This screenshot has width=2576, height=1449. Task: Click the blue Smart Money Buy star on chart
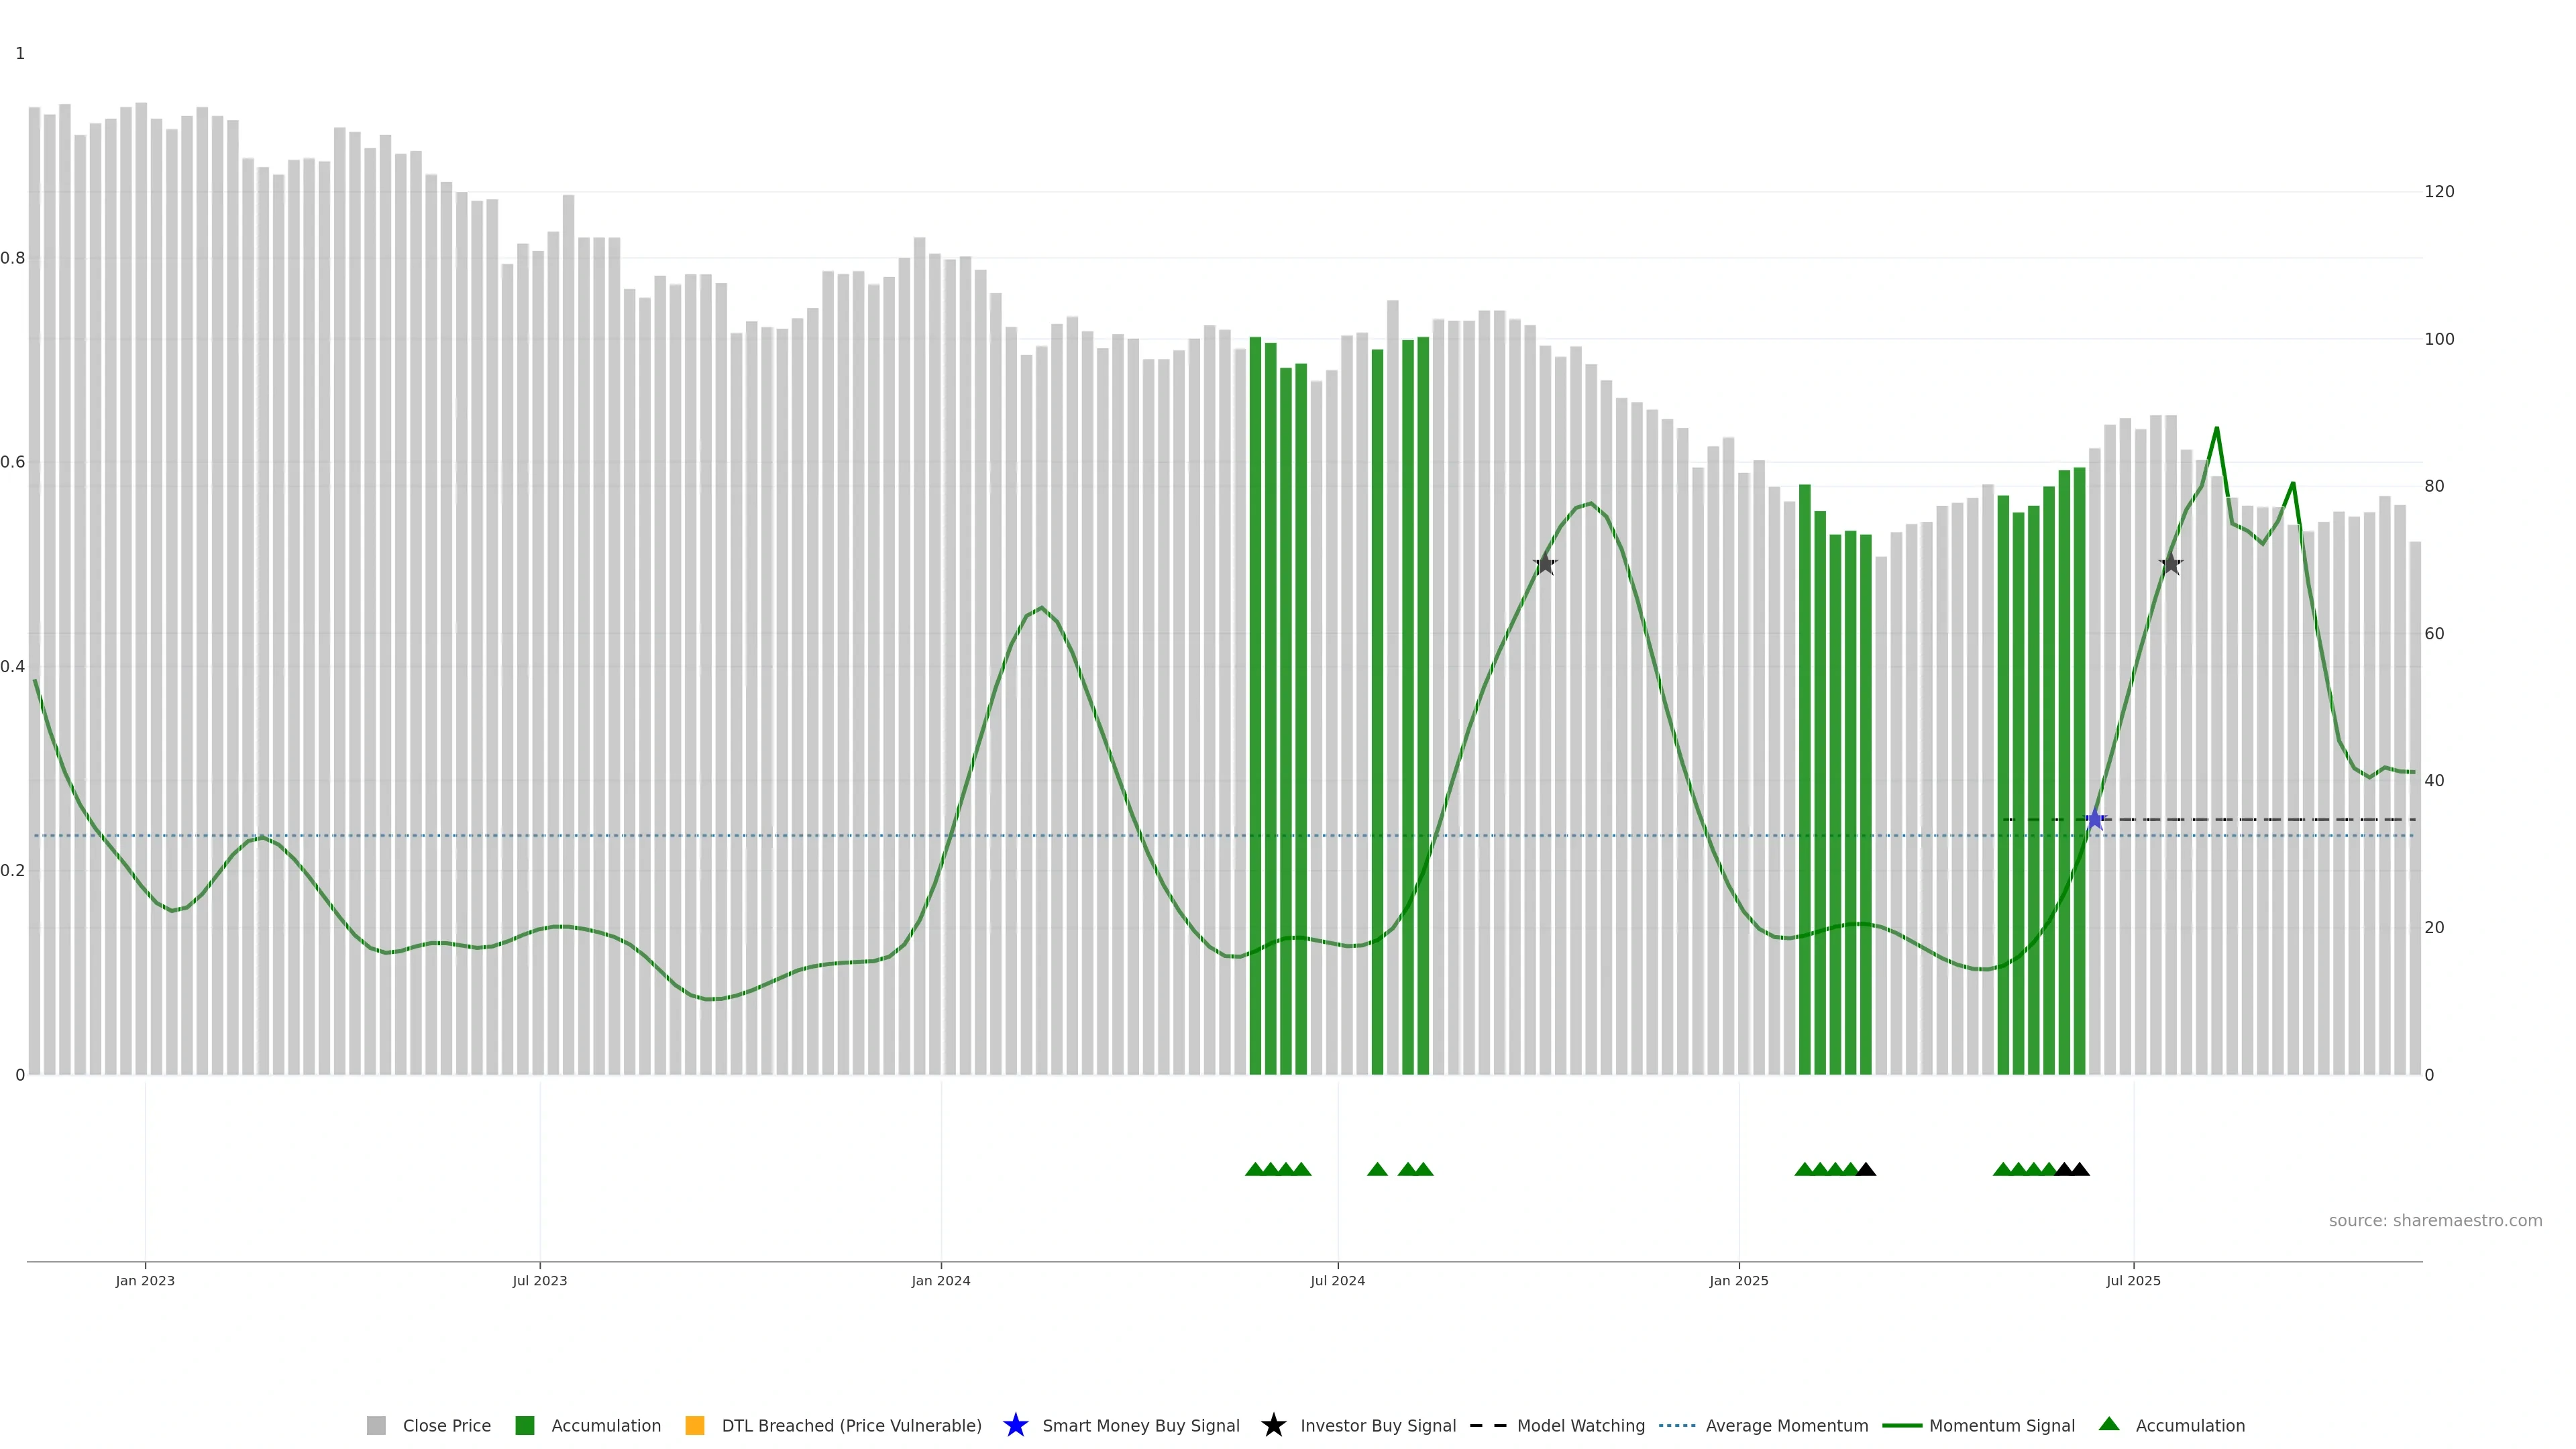[x=2095, y=820]
